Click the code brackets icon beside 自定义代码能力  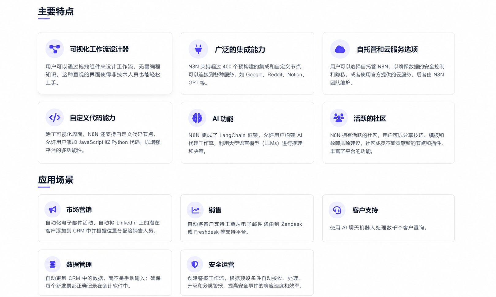tap(55, 117)
